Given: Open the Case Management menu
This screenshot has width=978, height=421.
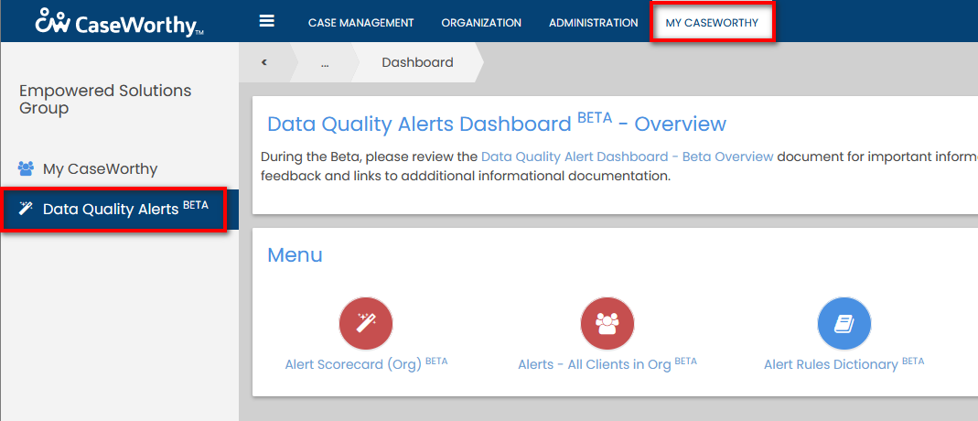Looking at the screenshot, I should pyautogui.click(x=360, y=23).
